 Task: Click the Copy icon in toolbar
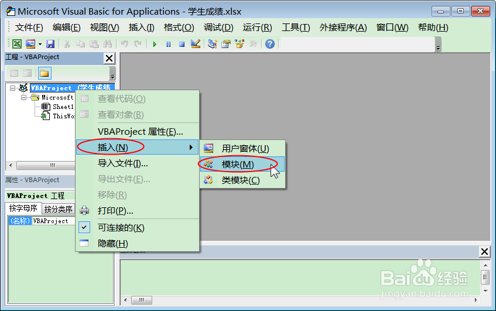[80, 44]
